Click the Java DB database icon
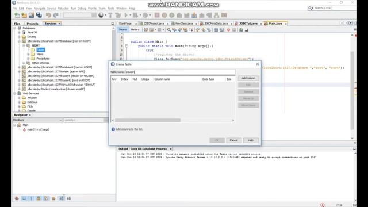 click(x=24, y=32)
